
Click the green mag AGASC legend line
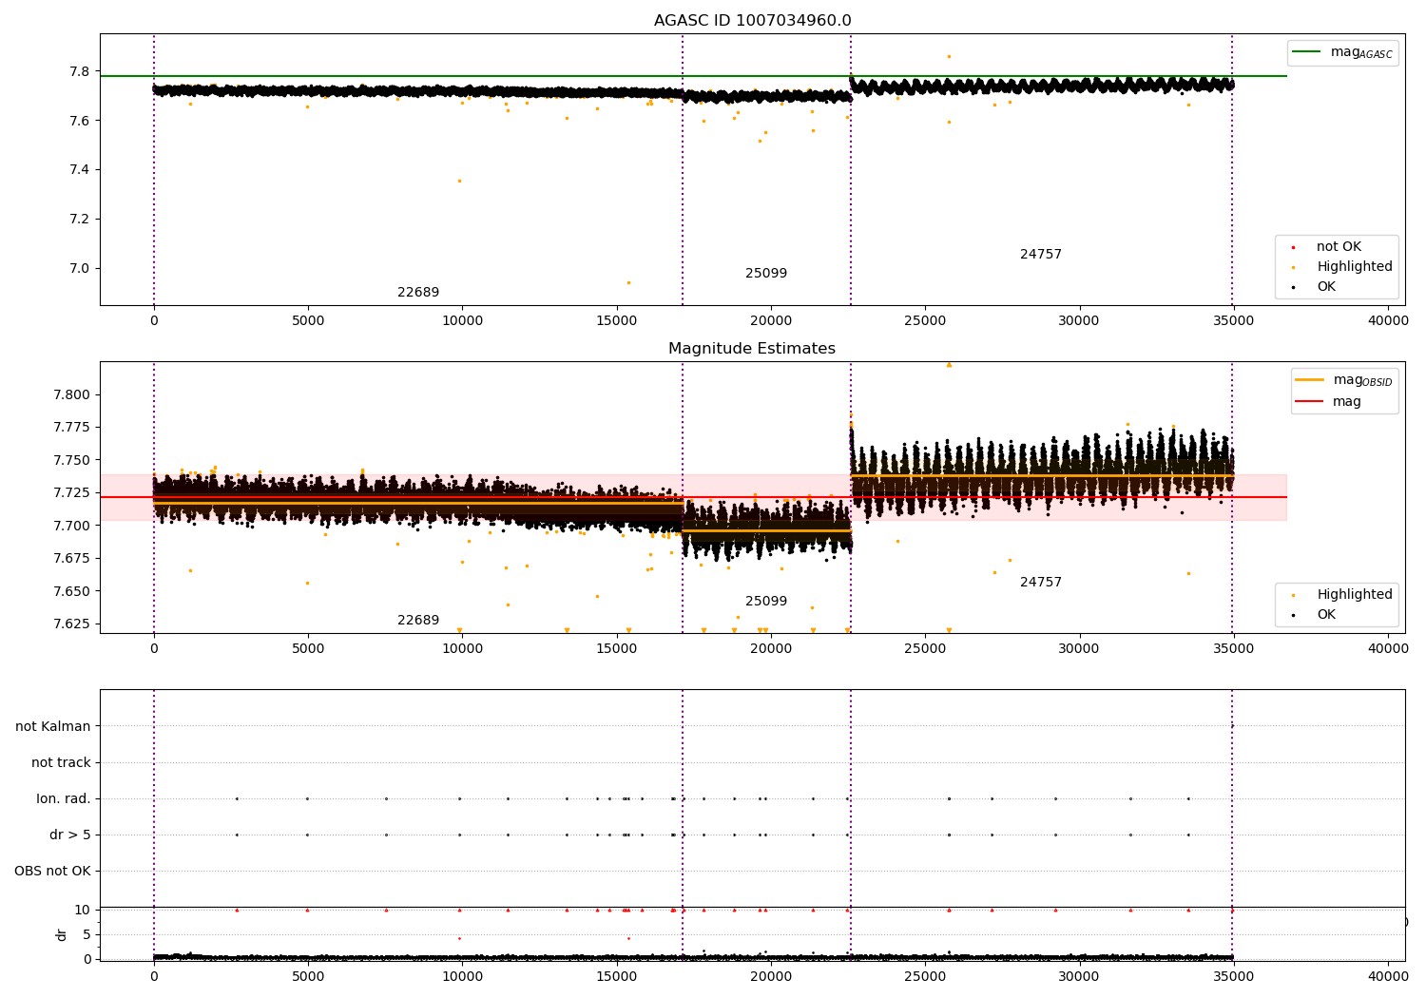point(1306,52)
